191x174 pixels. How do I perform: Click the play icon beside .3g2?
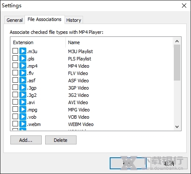[x=23, y=95]
